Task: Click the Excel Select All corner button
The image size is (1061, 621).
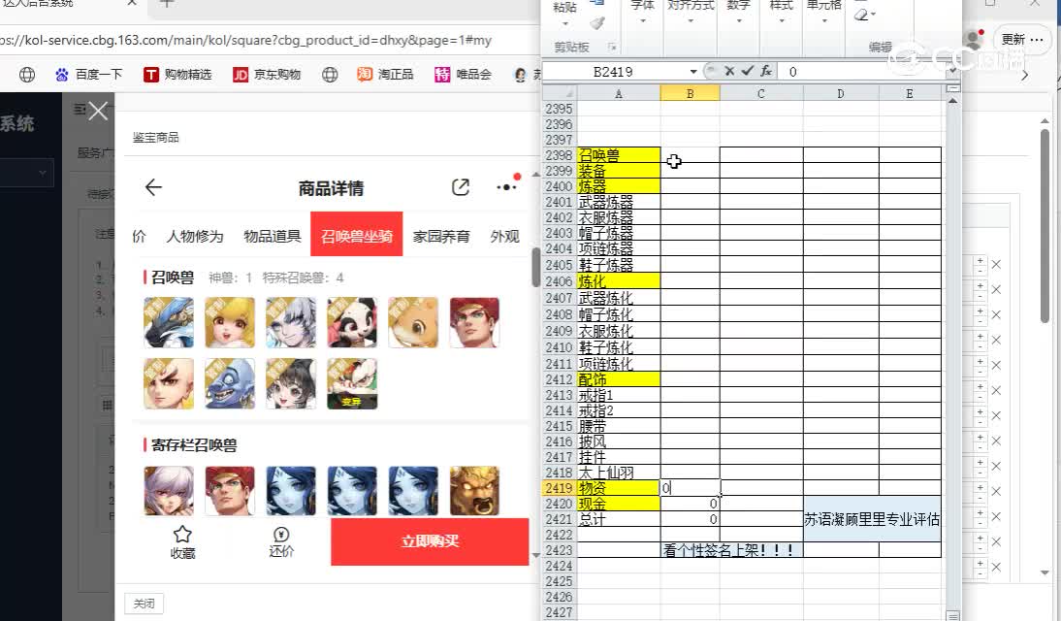Action: click(x=560, y=93)
